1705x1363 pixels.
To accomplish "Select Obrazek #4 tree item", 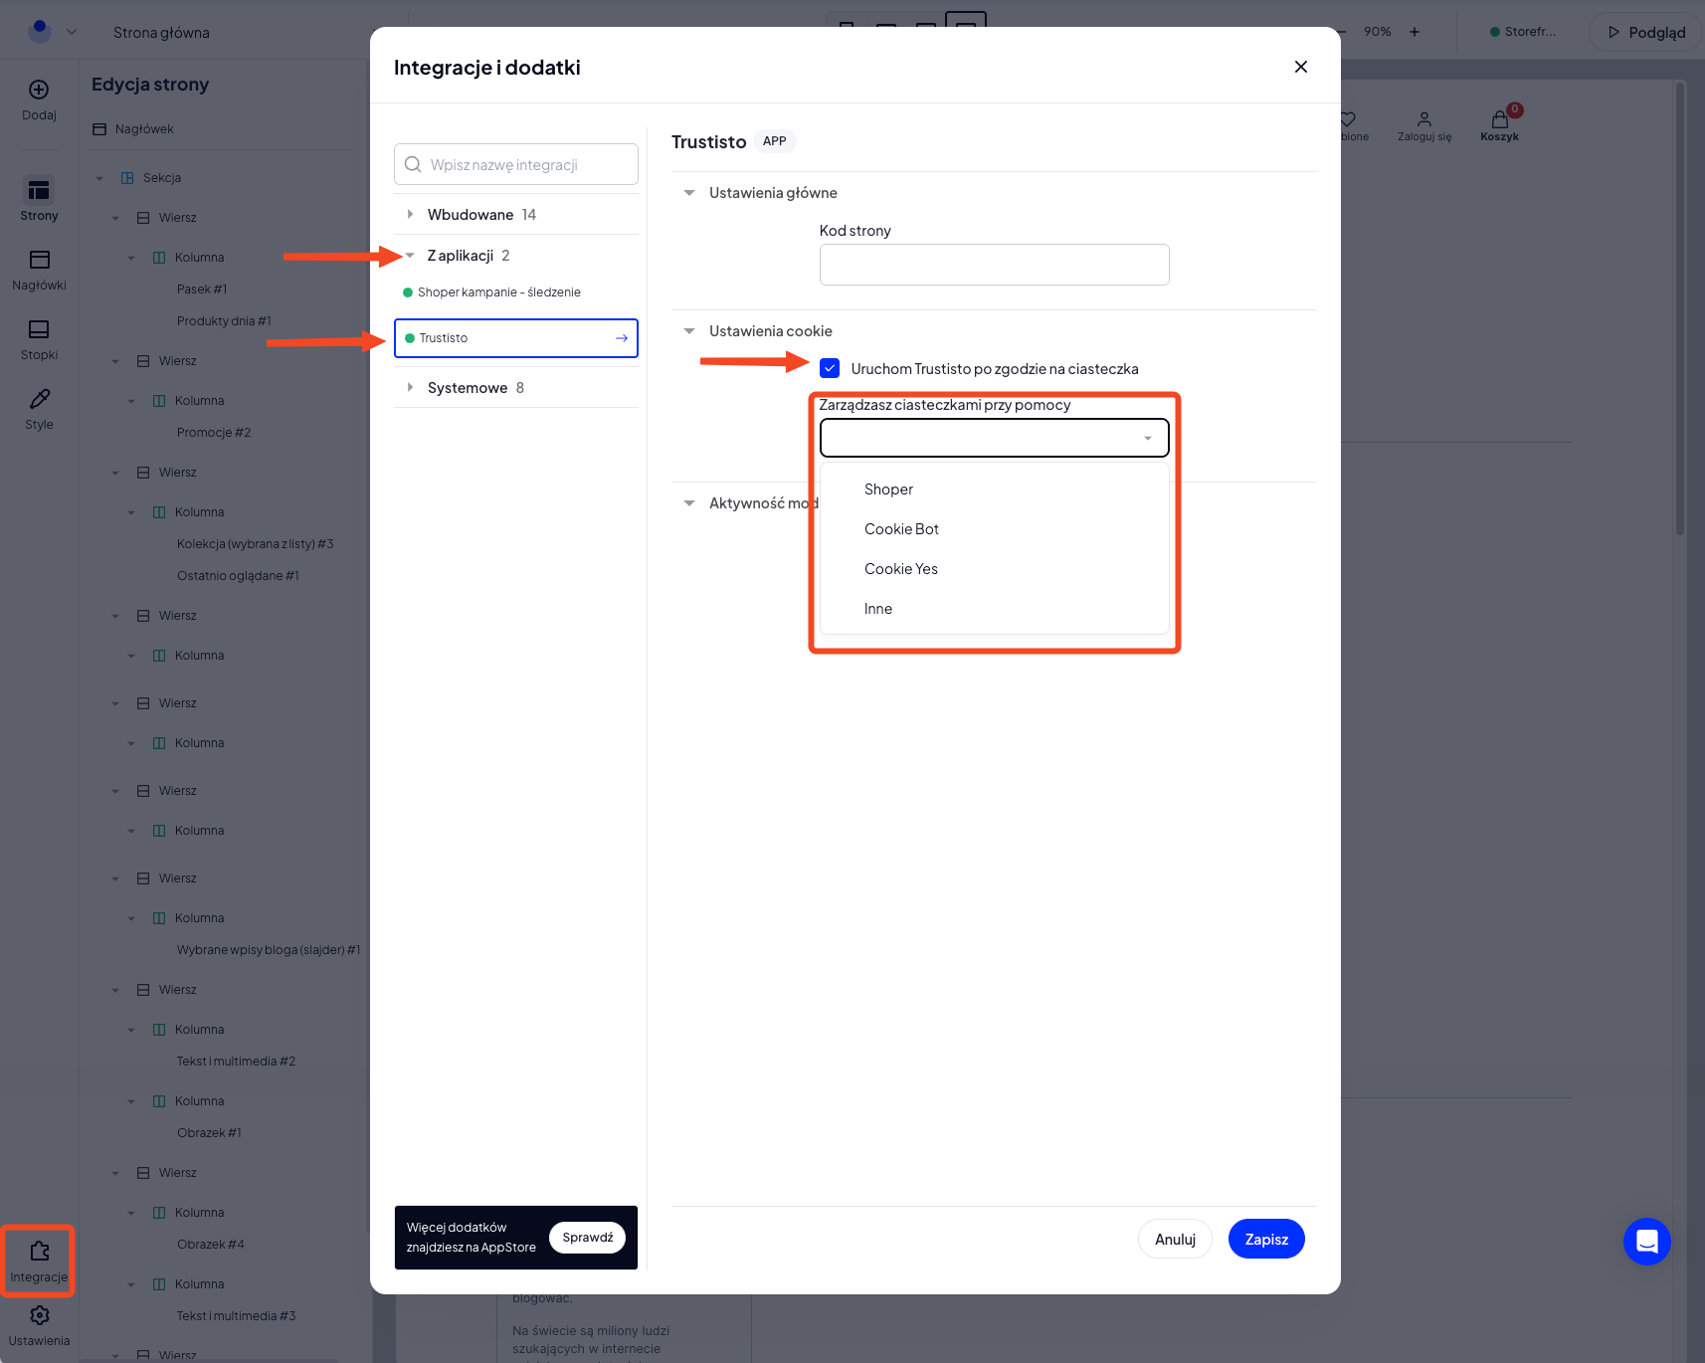I will 210,1245.
